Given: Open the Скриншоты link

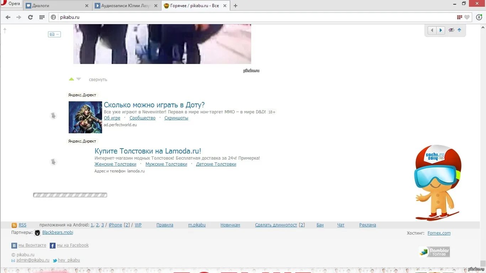Looking at the screenshot, I should (176, 118).
